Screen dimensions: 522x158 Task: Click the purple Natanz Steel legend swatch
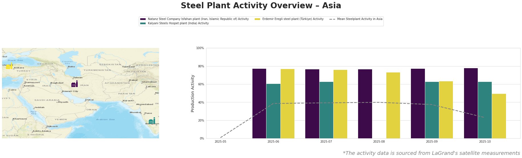pos(143,19)
